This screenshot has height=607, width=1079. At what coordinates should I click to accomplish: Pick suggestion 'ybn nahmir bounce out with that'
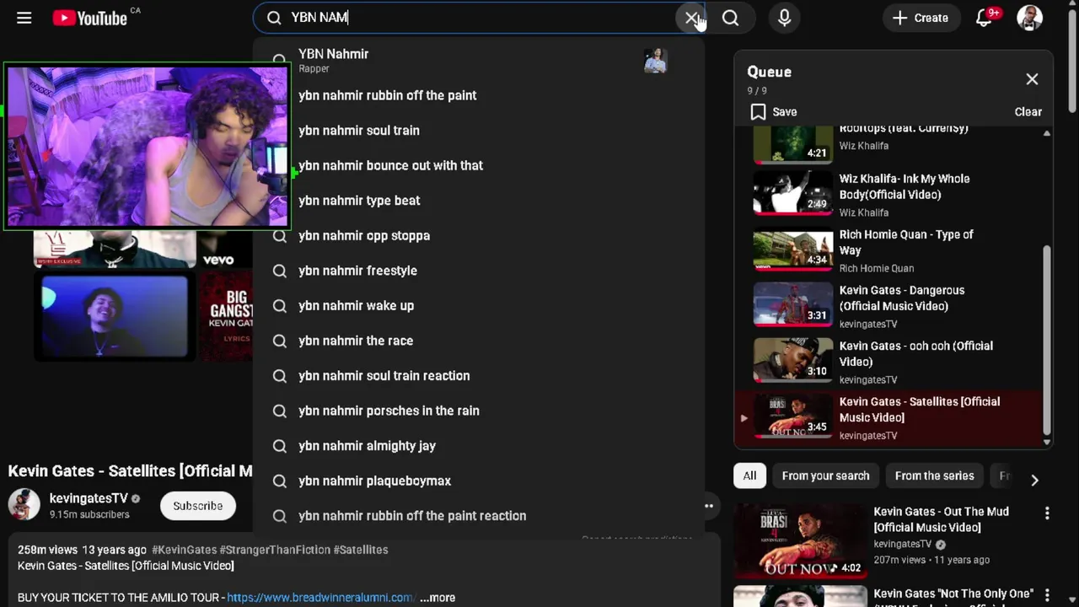click(x=478, y=165)
